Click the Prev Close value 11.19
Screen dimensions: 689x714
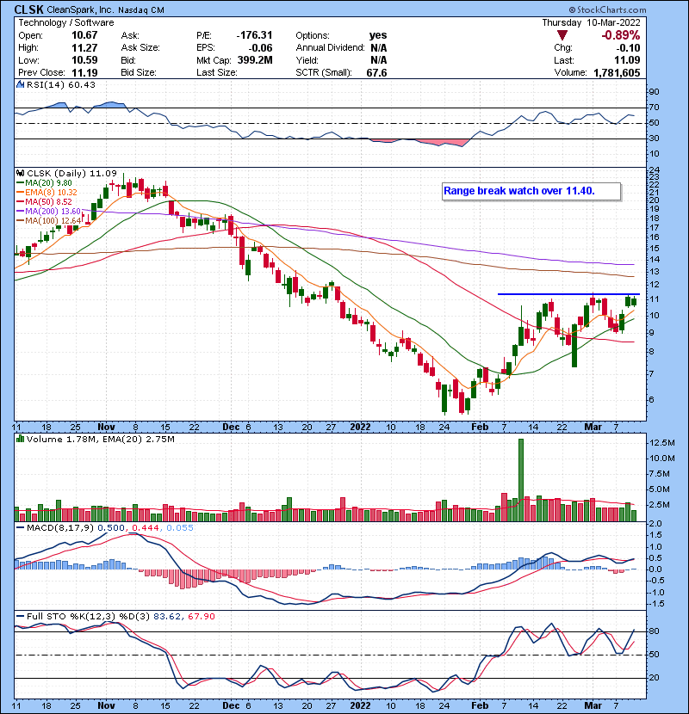click(84, 73)
